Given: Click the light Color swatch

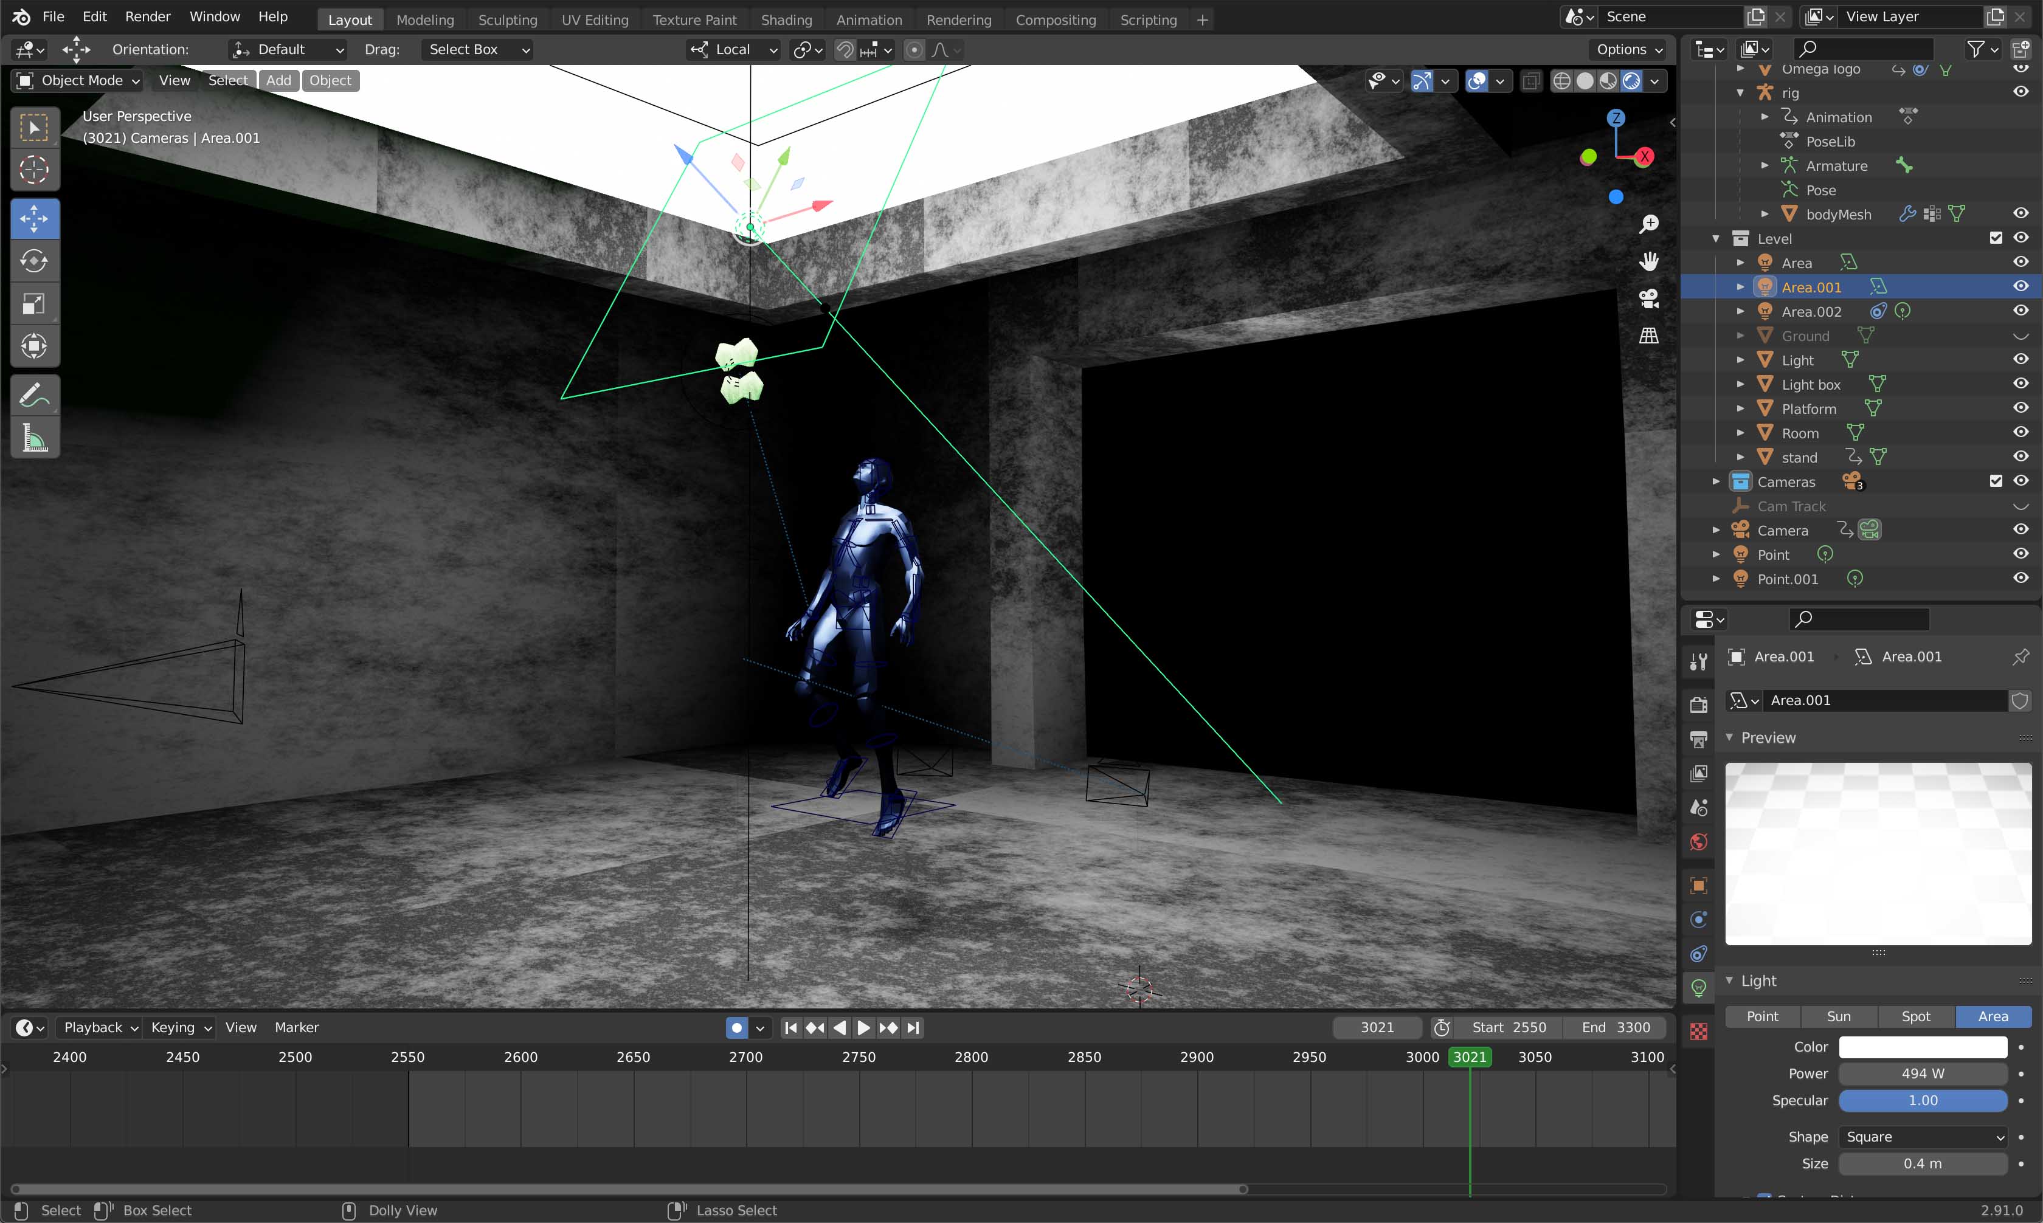Looking at the screenshot, I should [1923, 1047].
